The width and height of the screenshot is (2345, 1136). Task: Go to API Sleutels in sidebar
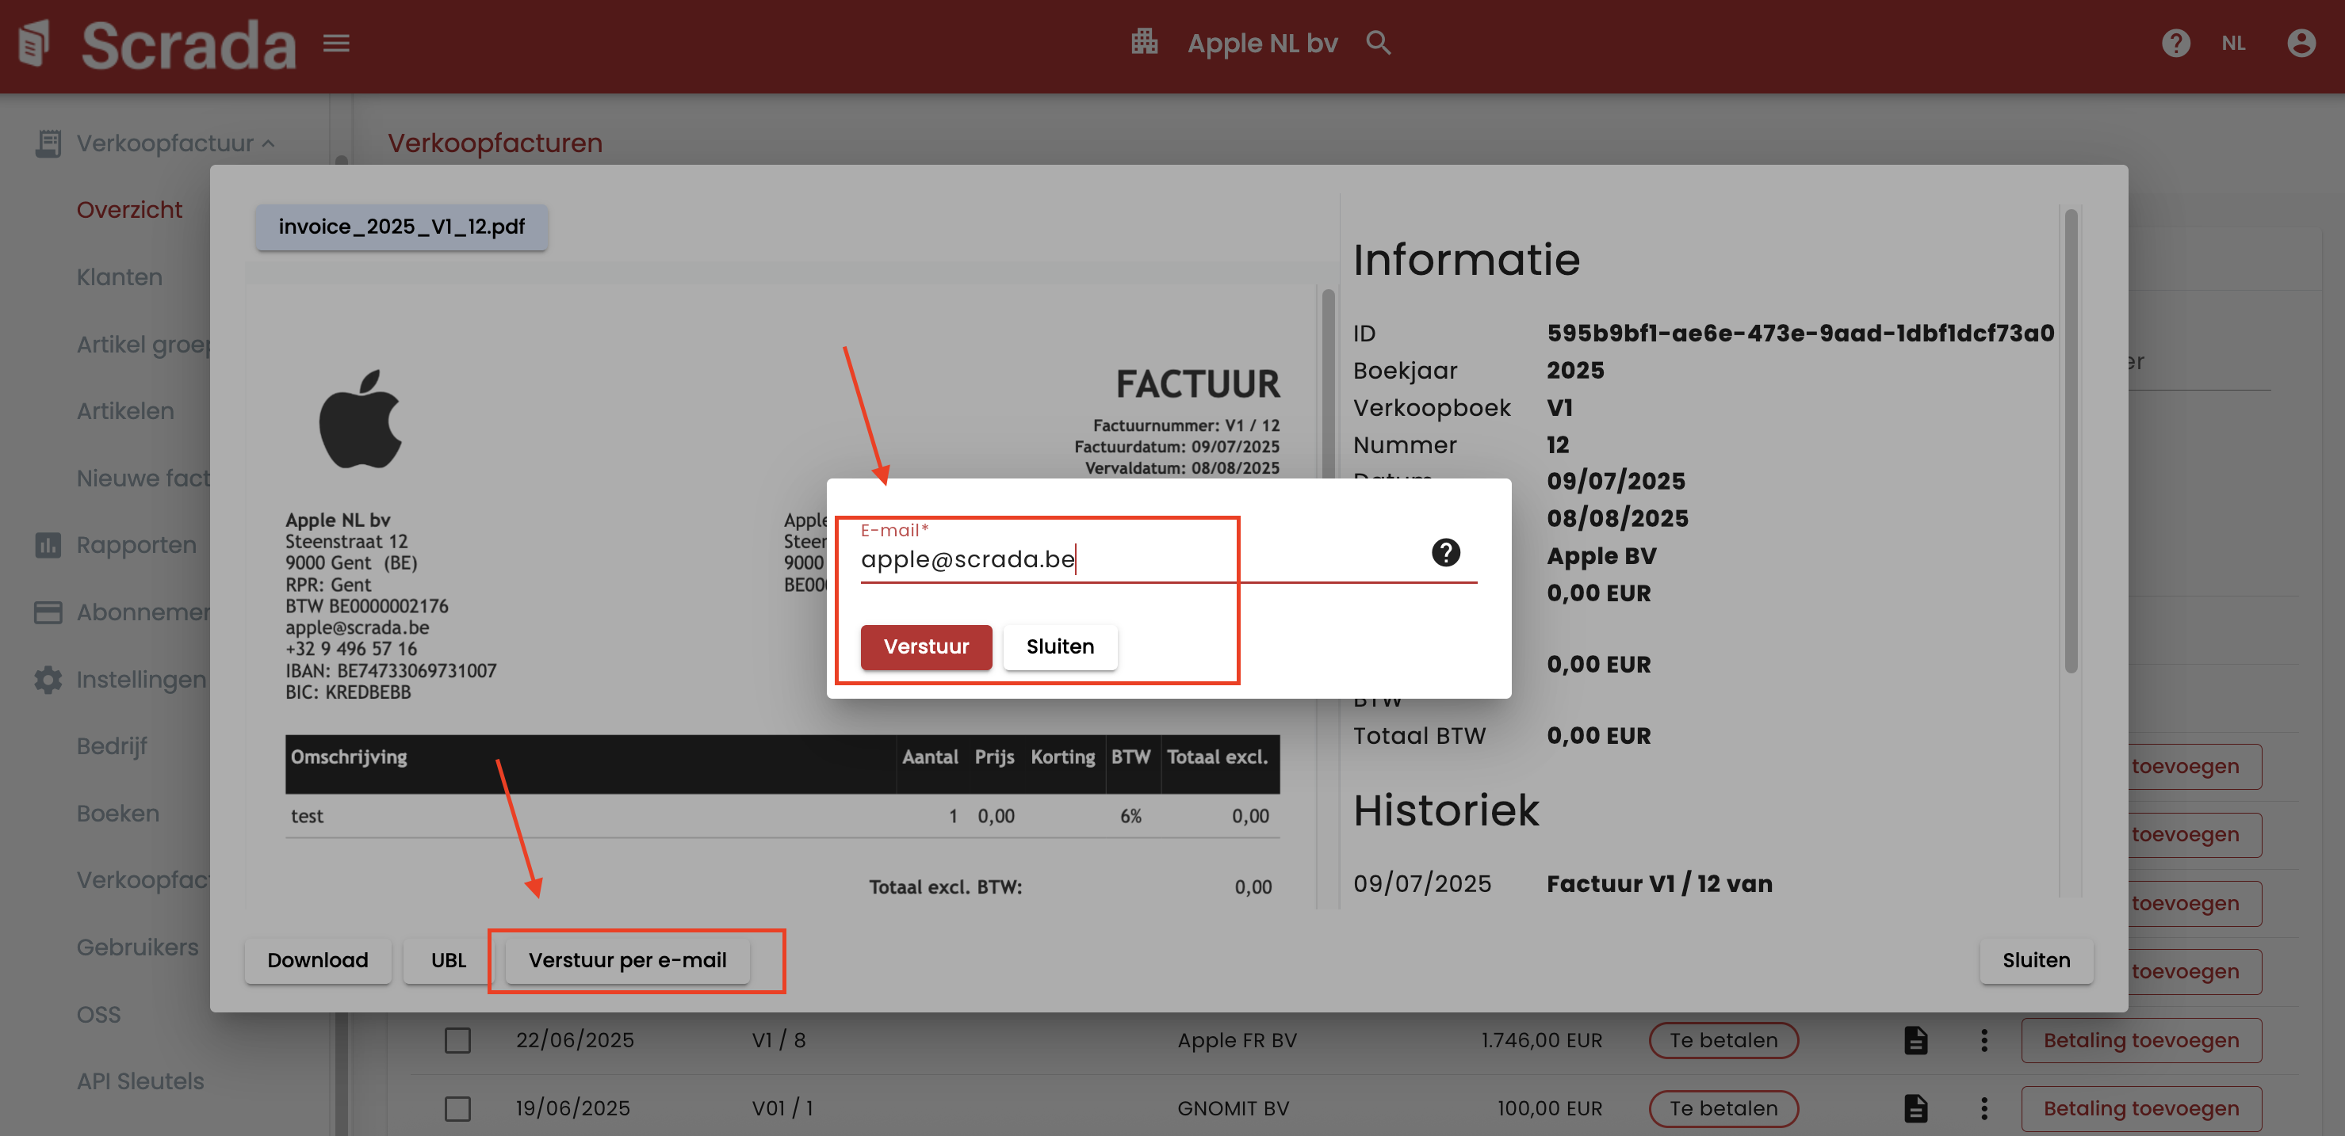(x=140, y=1081)
